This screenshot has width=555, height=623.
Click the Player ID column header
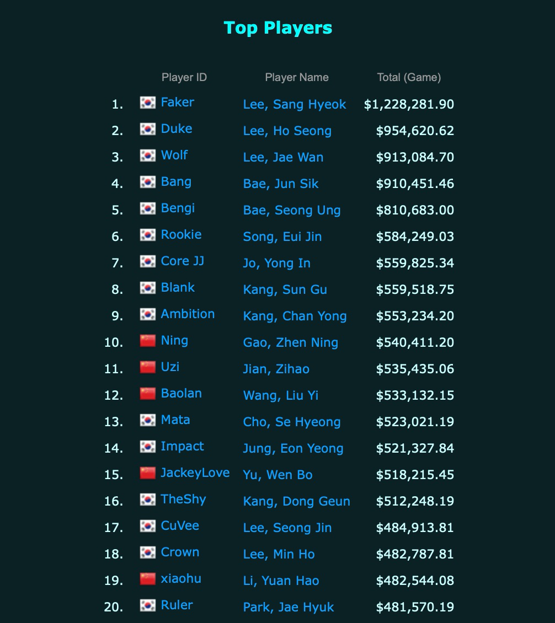tap(184, 78)
